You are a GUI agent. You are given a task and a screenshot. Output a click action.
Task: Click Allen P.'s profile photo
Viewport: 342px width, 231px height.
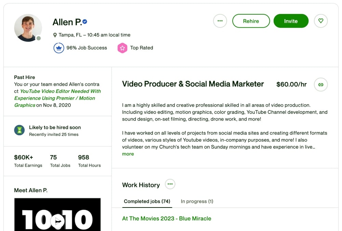coord(28,28)
